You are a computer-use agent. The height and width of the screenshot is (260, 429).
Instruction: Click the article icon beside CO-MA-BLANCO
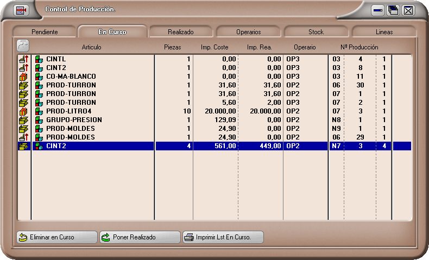[x=39, y=77]
